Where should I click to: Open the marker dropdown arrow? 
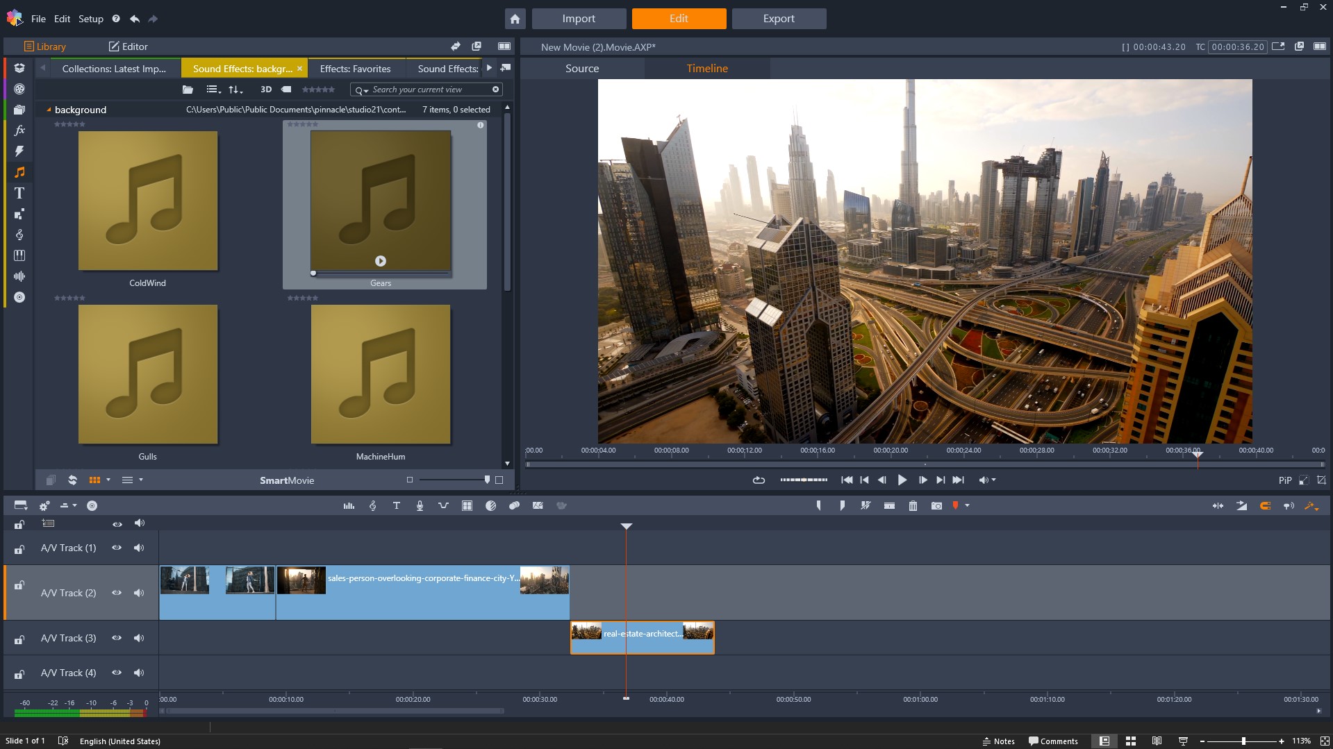click(x=967, y=506)
